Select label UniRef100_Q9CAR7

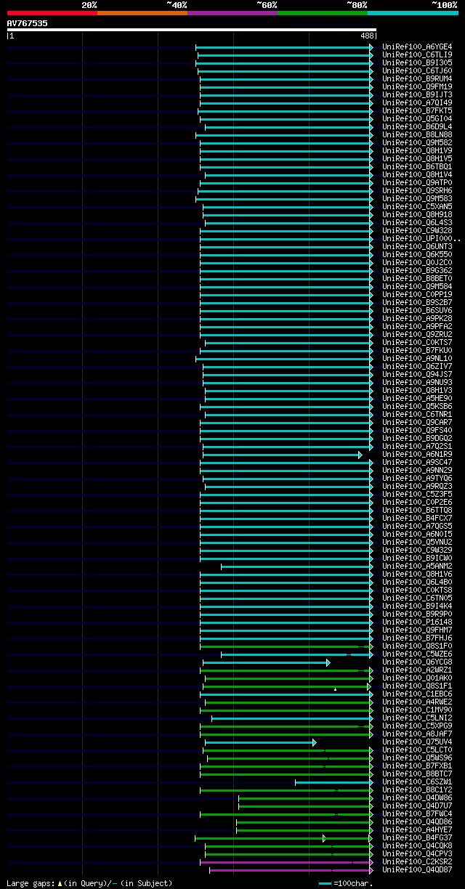[417, 422]
